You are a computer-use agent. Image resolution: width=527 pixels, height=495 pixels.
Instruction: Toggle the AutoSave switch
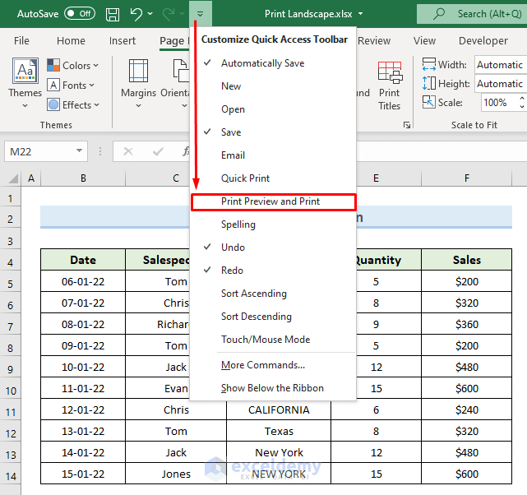coord(79,14)
